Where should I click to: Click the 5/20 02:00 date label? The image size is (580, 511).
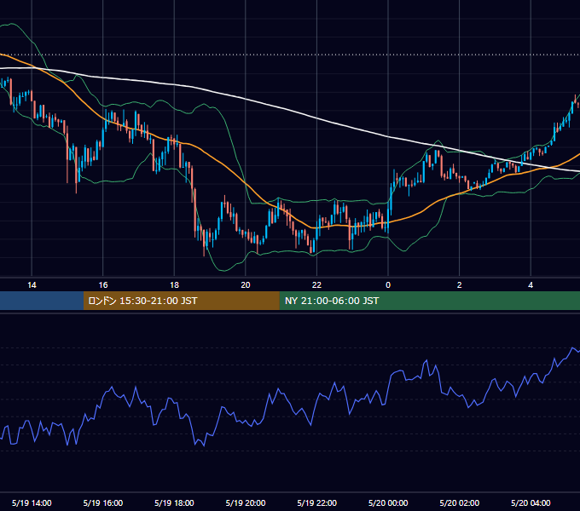pyautogui.click(x=460, y=502)
